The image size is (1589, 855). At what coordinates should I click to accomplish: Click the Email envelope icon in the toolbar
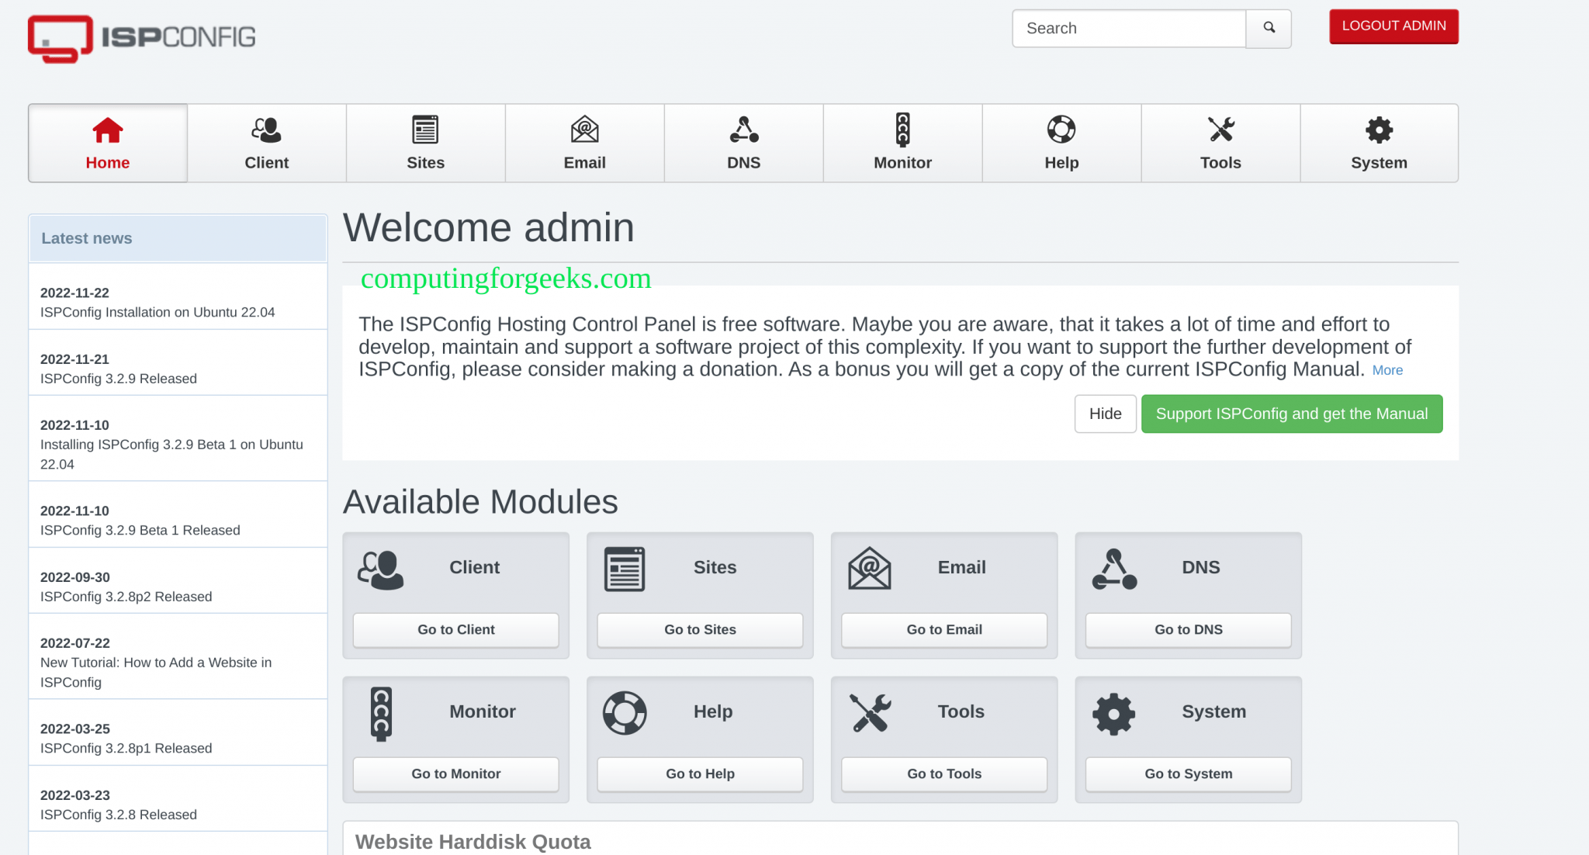tap(584, 130)
